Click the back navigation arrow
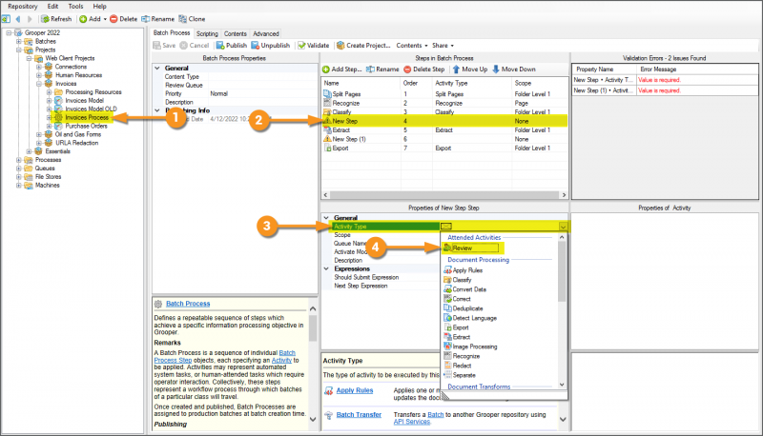763x436 pixels. point(18,19)
